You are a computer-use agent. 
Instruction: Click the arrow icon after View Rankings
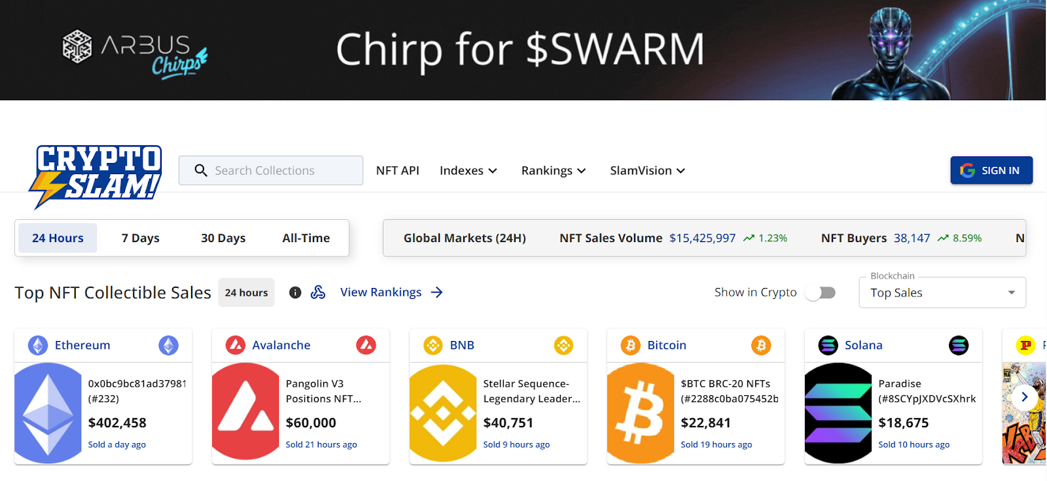[437, 293]
